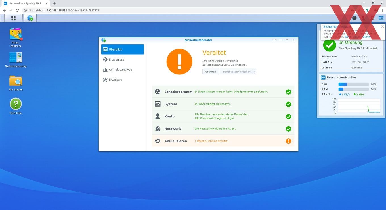Image resolution: width=386 pixels, height=210 pixels.
Task: Open the Sicherheitsberater help question mark
Action: point(274,40)
